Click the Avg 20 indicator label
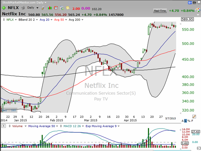 point(45,20)
